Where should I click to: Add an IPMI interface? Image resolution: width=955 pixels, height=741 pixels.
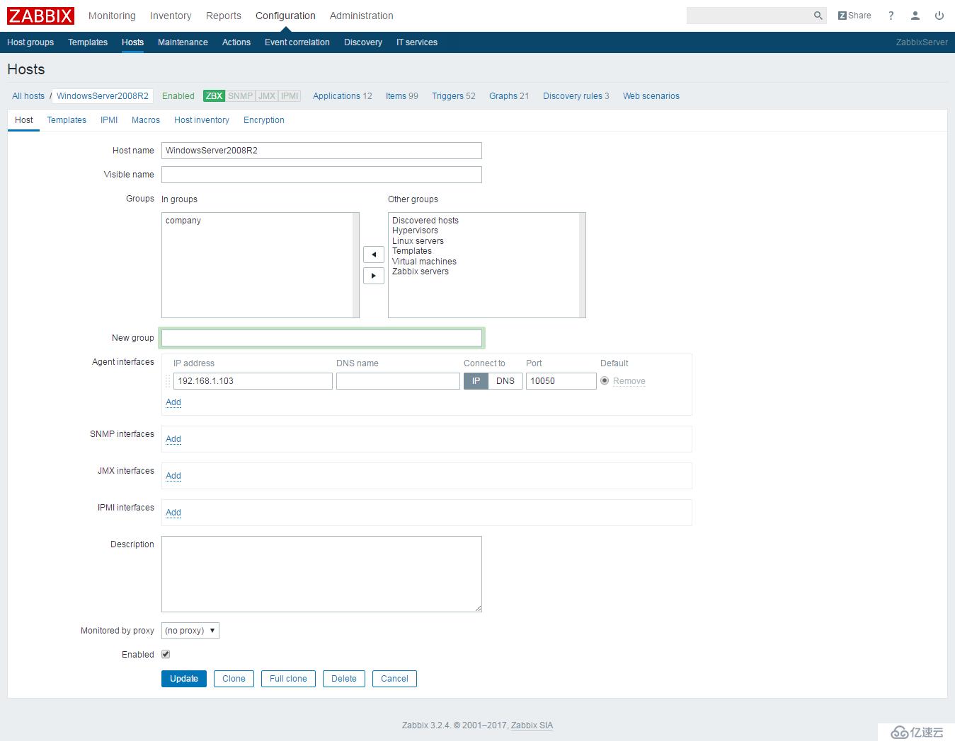[173, 513]
